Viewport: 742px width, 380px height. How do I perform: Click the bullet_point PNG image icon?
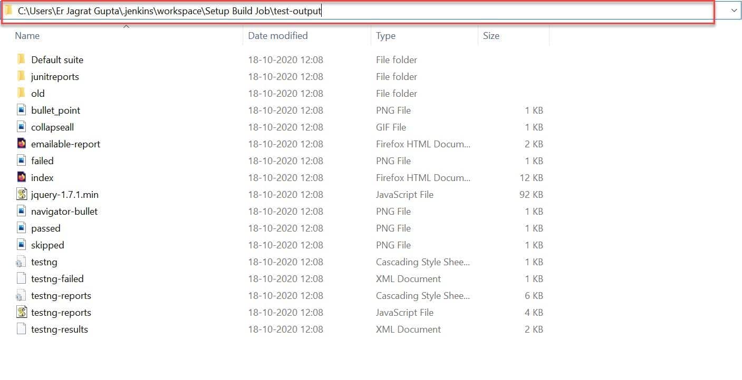click(21, 110)
